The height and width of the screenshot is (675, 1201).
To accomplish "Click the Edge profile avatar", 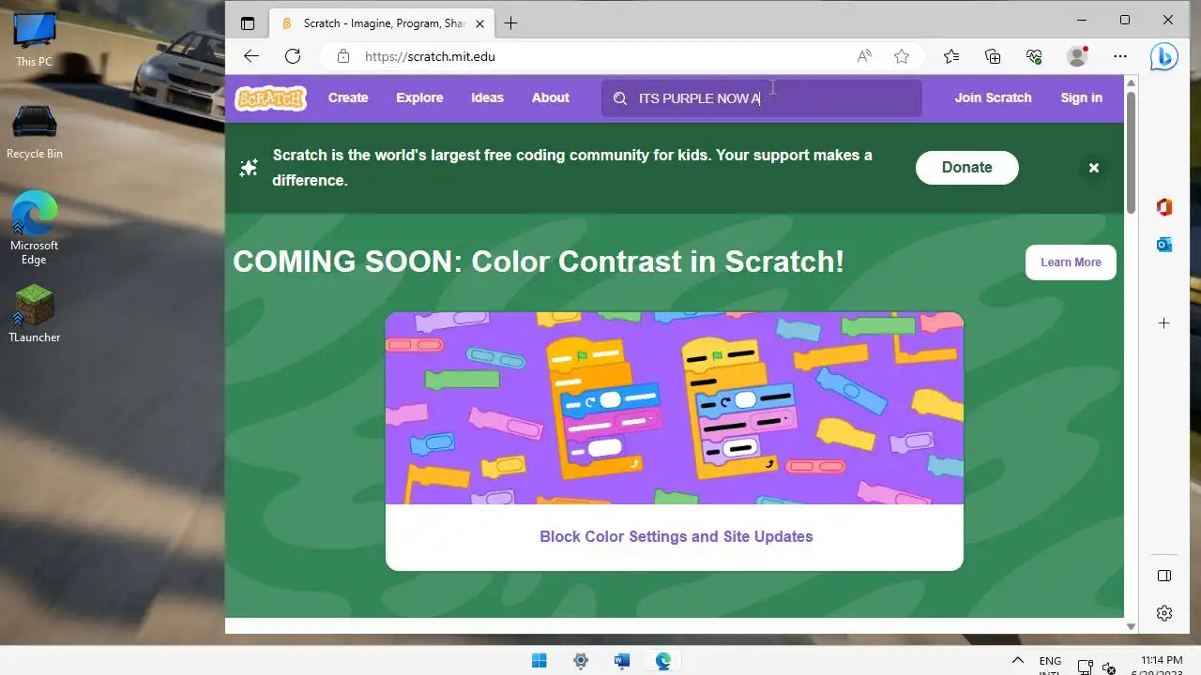I will click(x=1077, y=56).
